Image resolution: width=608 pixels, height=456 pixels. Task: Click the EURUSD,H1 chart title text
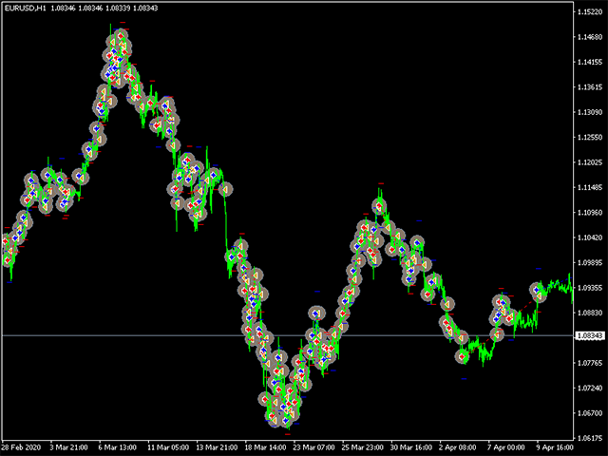(x=31, y=9)
